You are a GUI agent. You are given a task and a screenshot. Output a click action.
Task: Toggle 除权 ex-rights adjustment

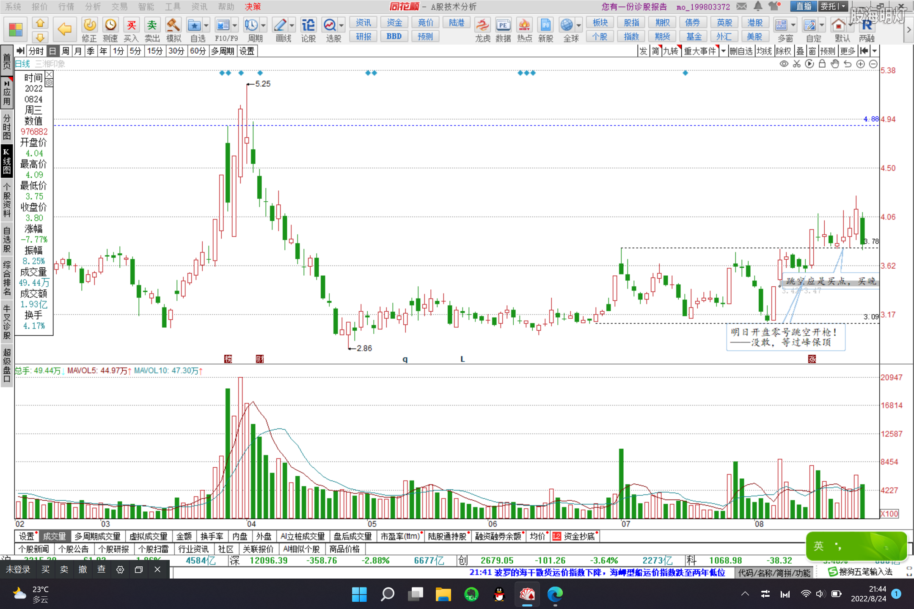pyautogui.click(x=784, y=51)
